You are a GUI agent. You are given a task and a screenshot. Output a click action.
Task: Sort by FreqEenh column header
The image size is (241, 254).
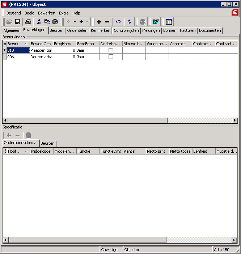(x=88, y=44)
